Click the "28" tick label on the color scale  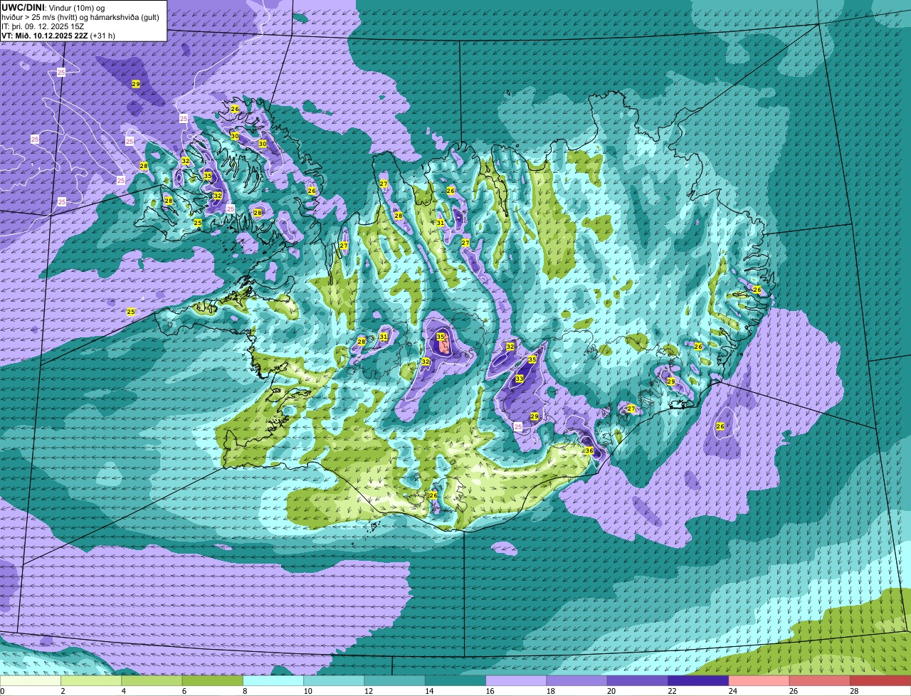(x=853, y=691)
